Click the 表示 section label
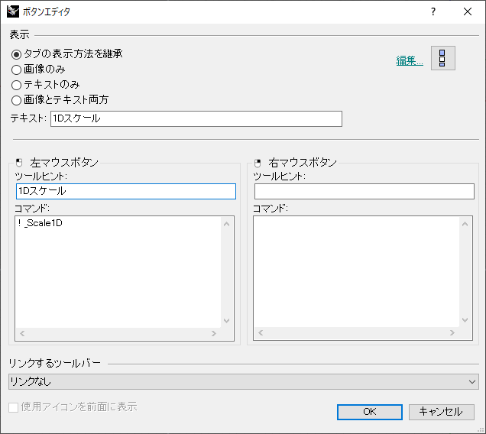This screenshot has height=434, width=486. pos(20,34)
